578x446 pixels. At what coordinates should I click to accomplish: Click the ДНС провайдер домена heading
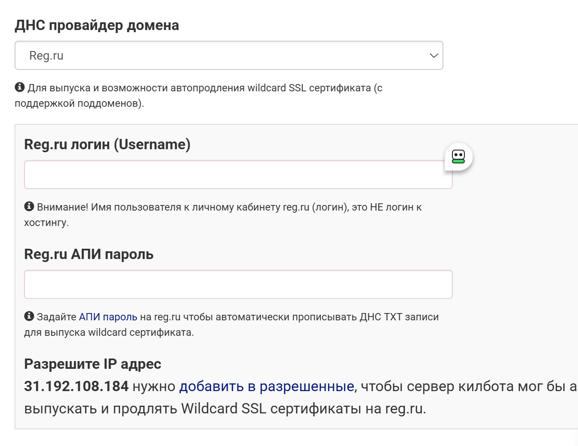[97, 25]
